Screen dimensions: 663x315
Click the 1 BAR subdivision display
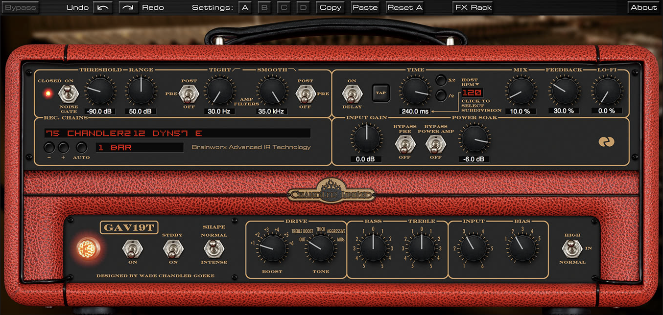click(140, 147)
